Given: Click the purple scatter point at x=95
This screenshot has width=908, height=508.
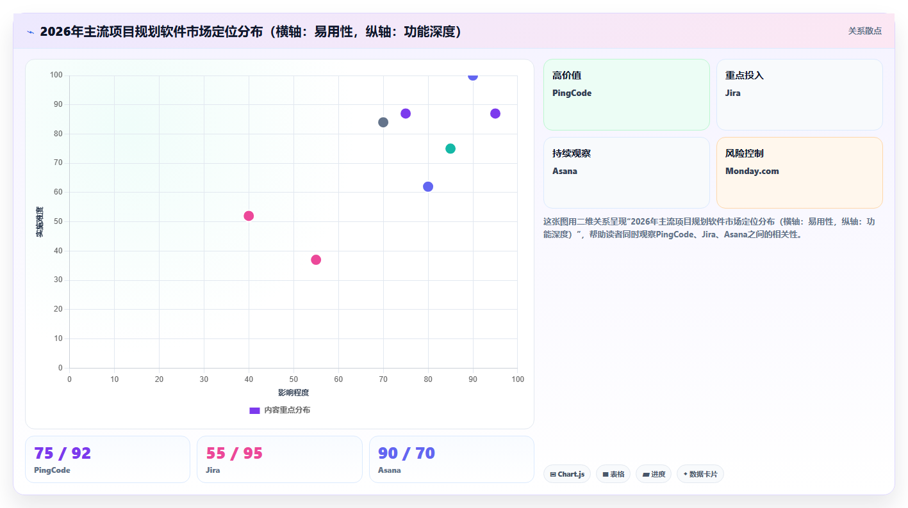Looking at the screenshot, I should coord(495,113).
